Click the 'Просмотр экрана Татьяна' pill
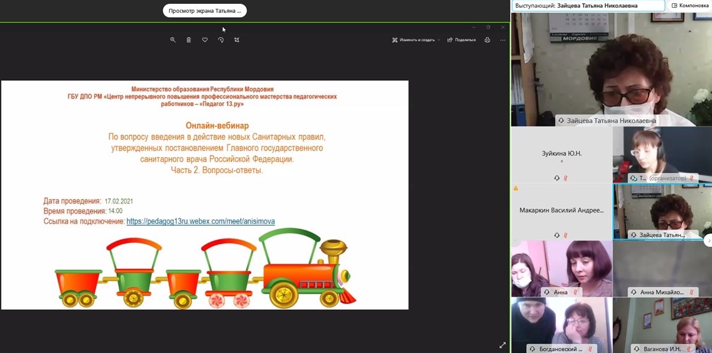This screenshot has width=712, height=353. (205, 11)
